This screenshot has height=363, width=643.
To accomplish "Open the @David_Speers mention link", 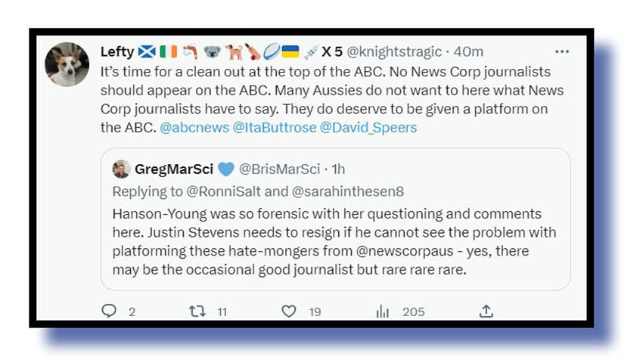I will point(368,127).
